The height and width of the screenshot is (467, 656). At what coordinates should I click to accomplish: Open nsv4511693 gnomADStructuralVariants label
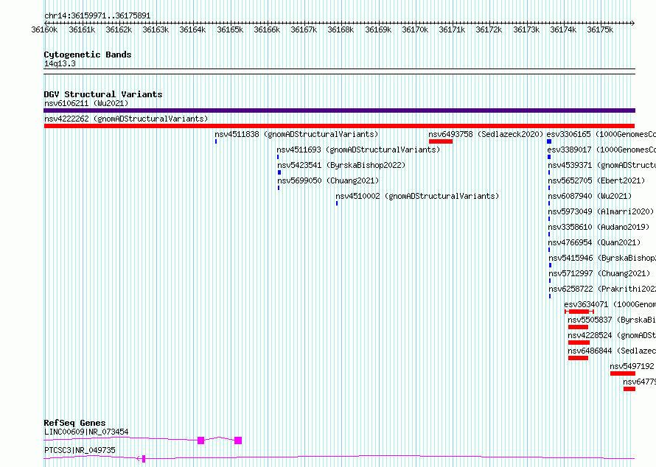(358, 150)
